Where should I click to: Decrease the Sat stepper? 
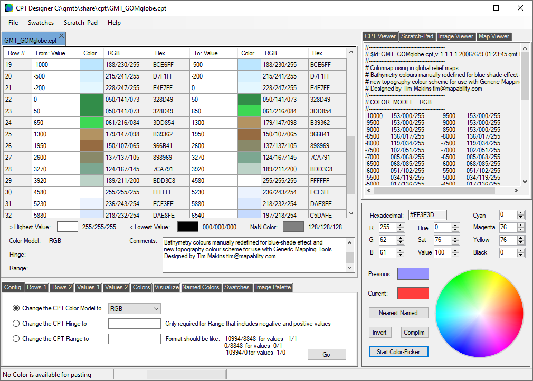pos(456,242)
